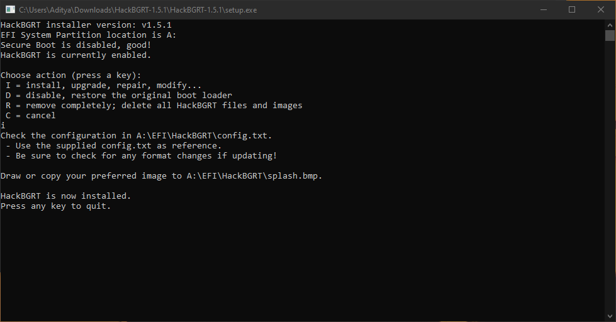Image resolution: width=616 pixels, height=322 pixels.
Task: Click 'Press any key to quit' text
Action: pos(55,206)
